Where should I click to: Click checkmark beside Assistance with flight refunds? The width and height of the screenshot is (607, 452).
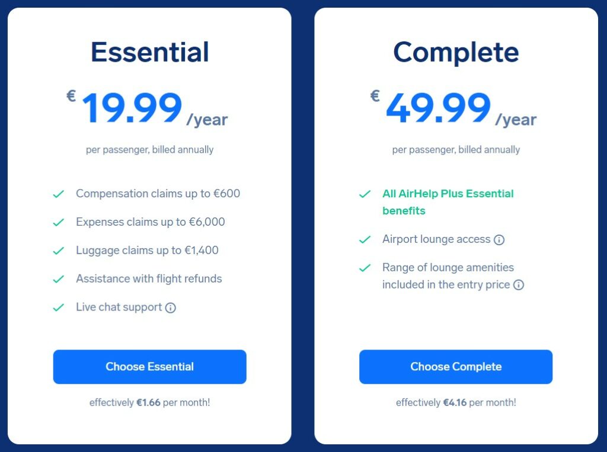pos(59,279)
